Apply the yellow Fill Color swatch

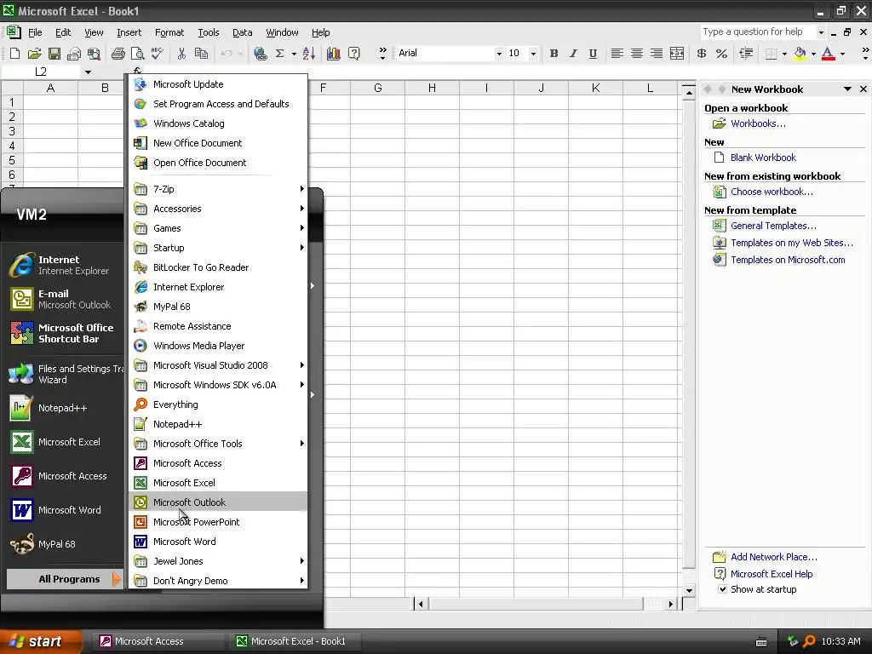click(800, 54)
